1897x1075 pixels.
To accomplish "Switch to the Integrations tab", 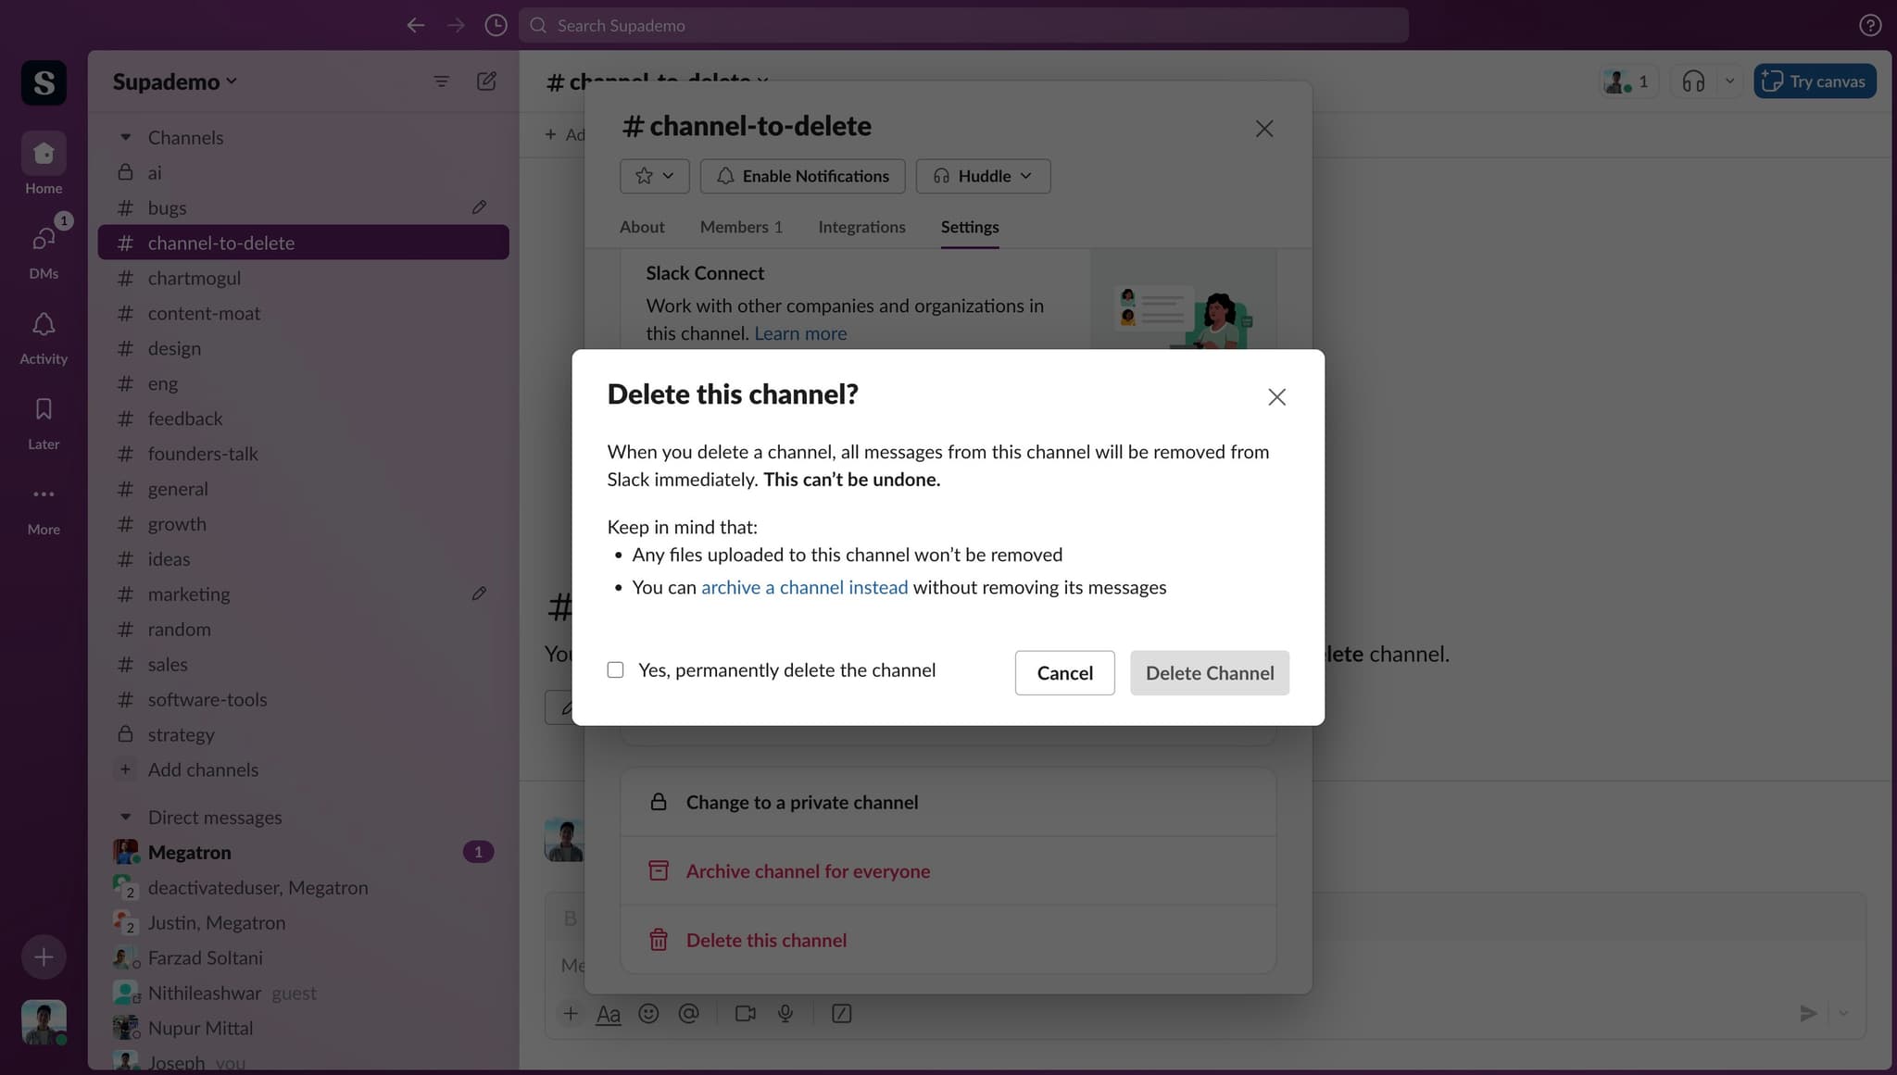I will tap(861, 227).
